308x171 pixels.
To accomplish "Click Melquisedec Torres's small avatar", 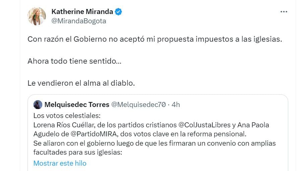I will pos(38,105).
